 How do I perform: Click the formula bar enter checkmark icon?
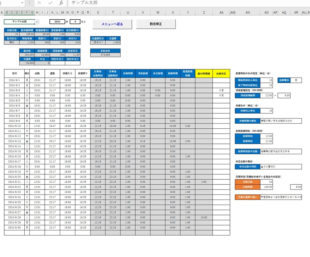[x=50, y=3]
